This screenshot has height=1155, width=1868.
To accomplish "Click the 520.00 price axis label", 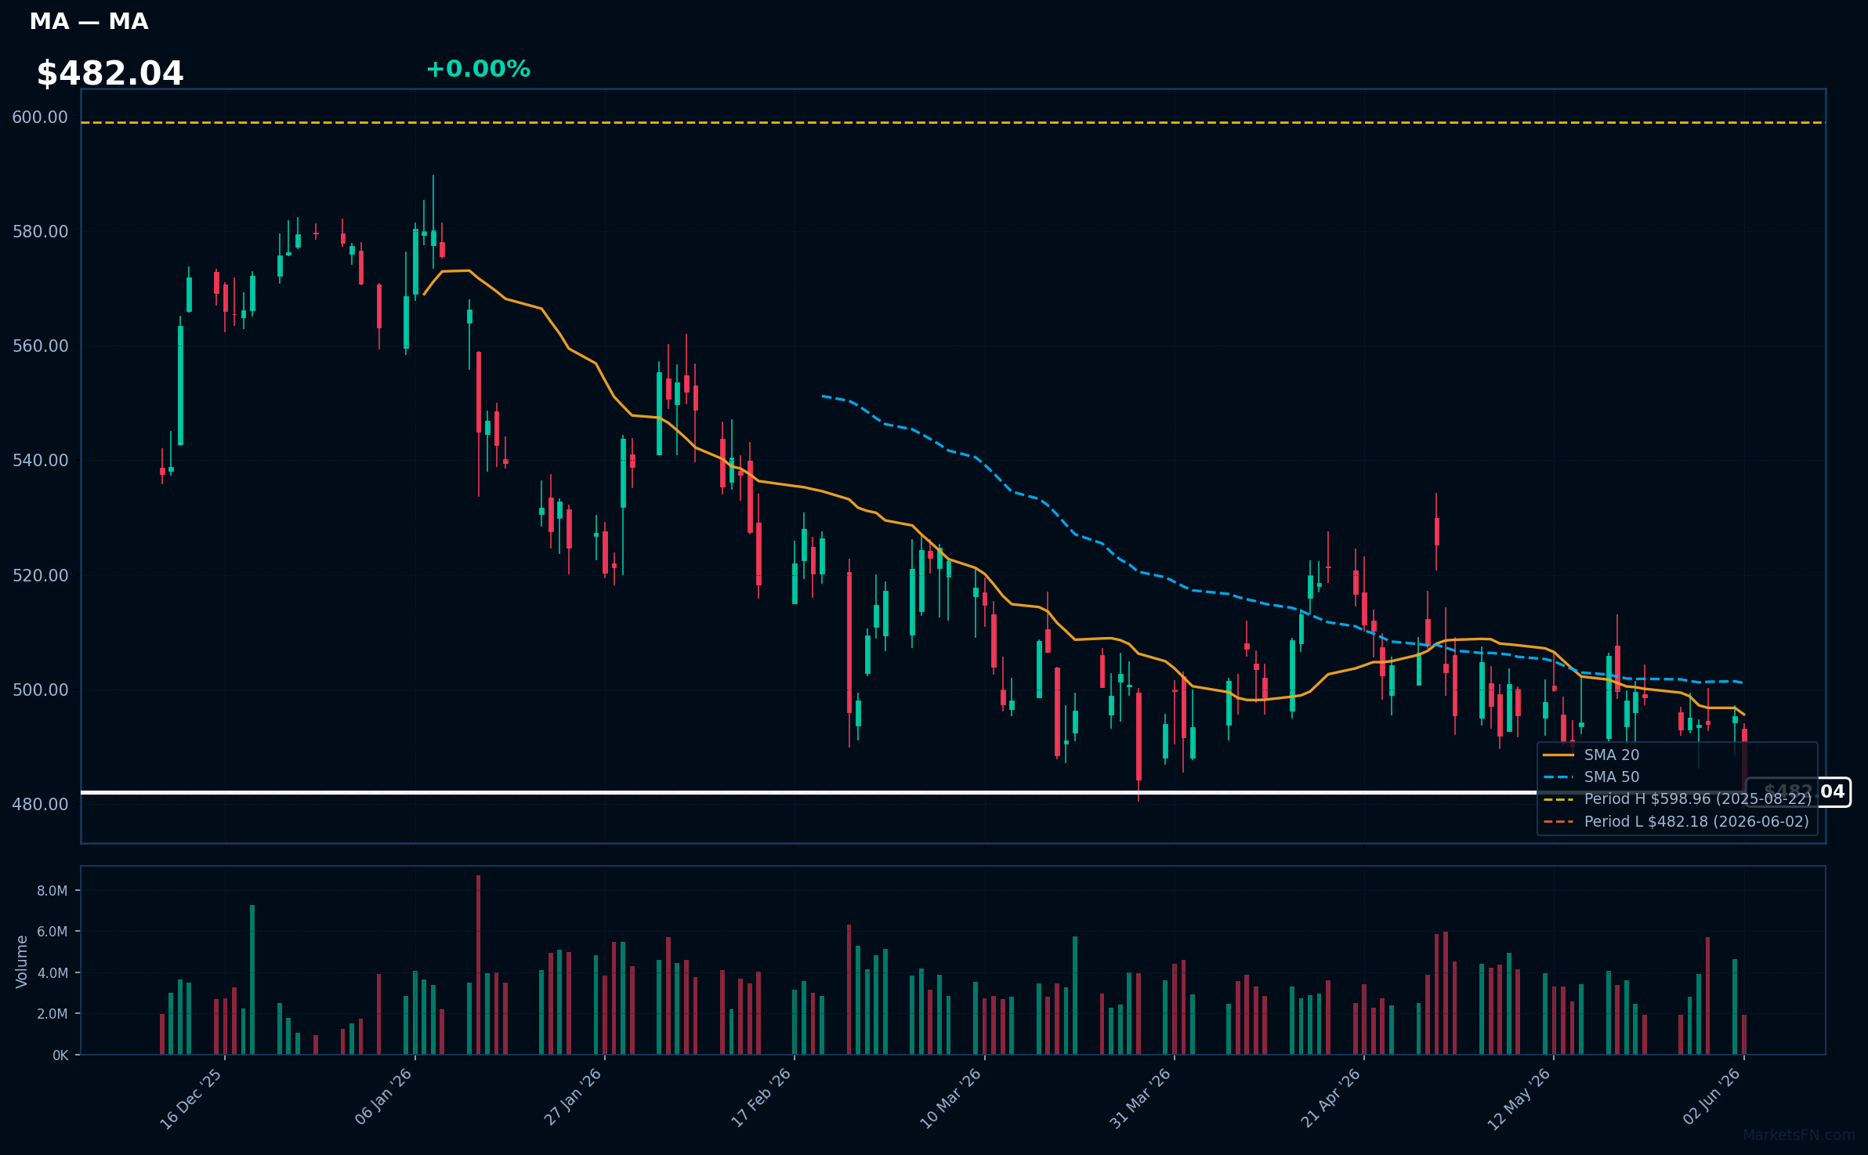I will [x=40, y=575].
